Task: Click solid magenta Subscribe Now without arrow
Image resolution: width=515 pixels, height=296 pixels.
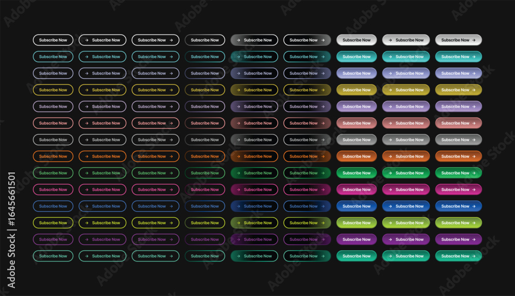Action: point(356,189)
